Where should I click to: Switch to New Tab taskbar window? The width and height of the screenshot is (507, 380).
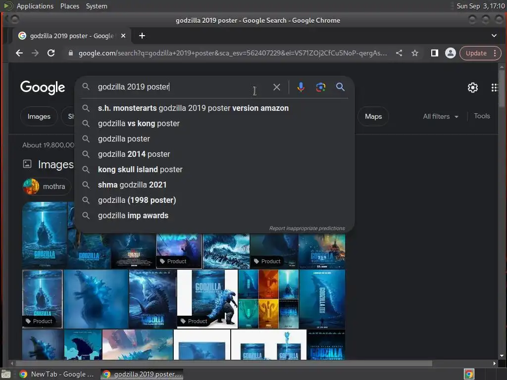[x=56, y=374]
